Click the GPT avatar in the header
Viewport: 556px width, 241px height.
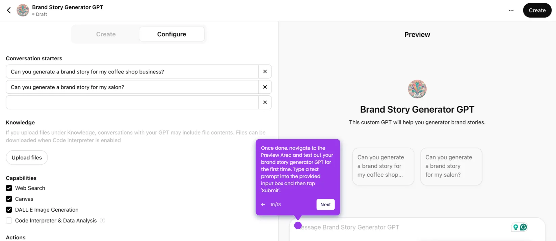(x=23, y=10)
